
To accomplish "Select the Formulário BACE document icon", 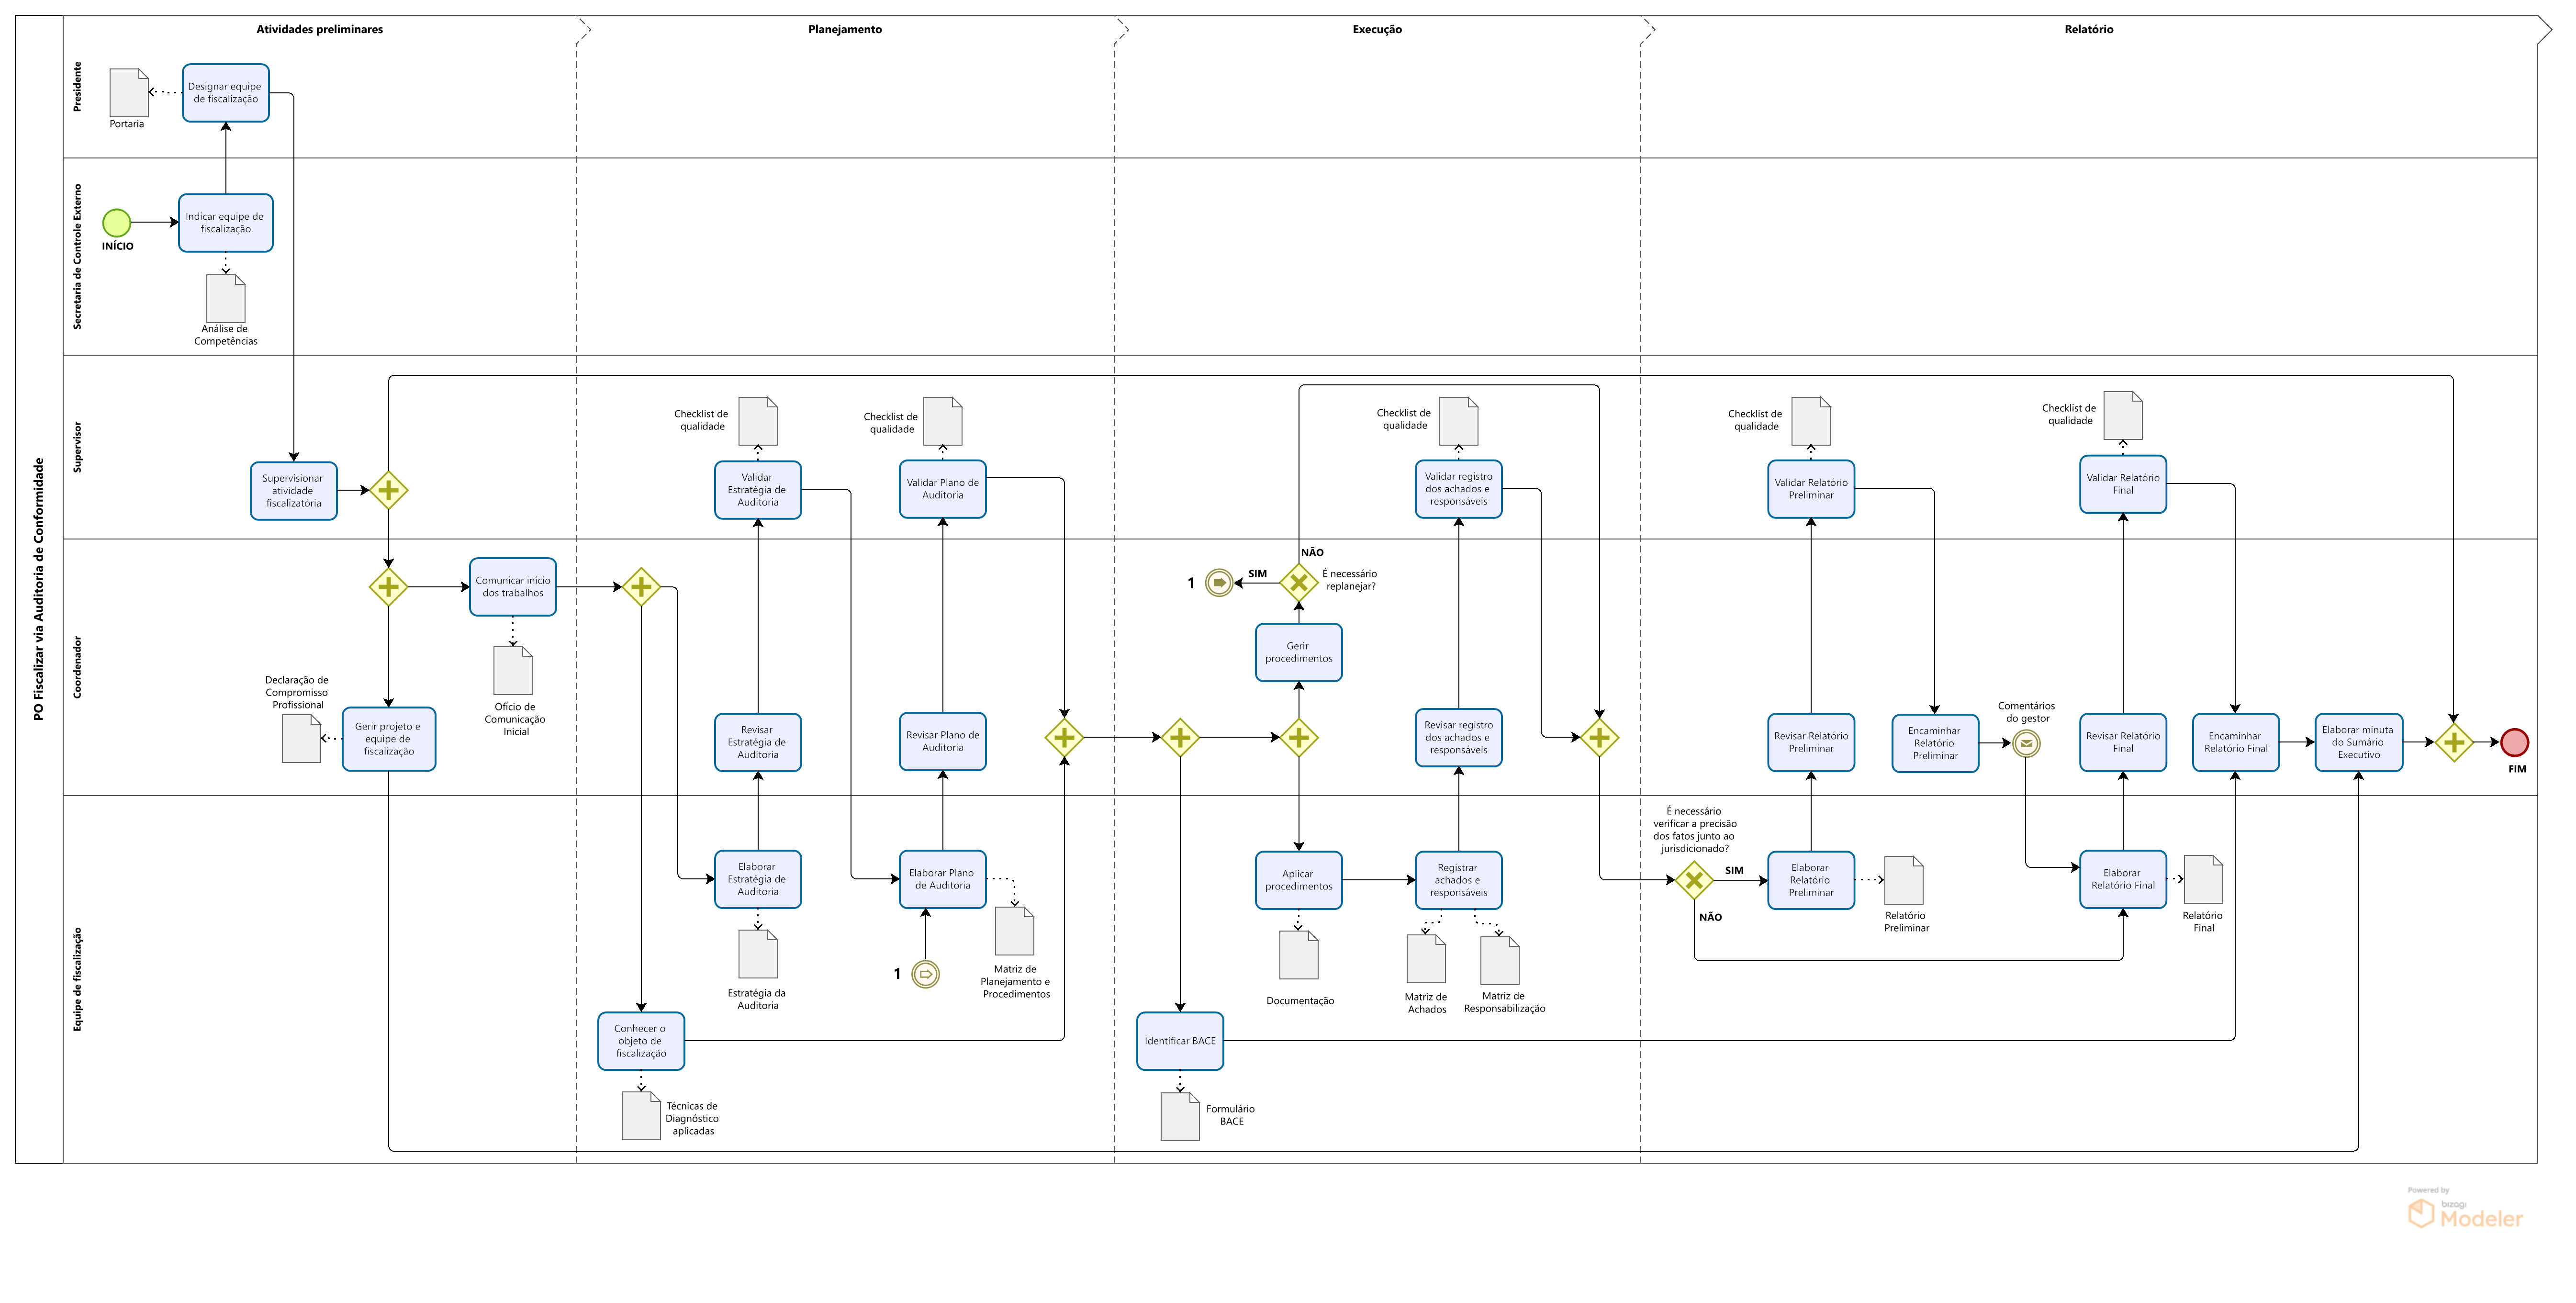I will tap(1180, 1116).
